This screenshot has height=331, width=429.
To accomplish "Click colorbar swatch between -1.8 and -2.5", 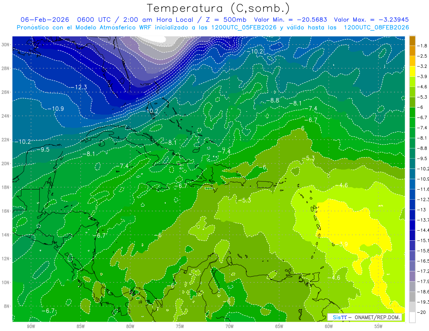I will tap(412, 51).
